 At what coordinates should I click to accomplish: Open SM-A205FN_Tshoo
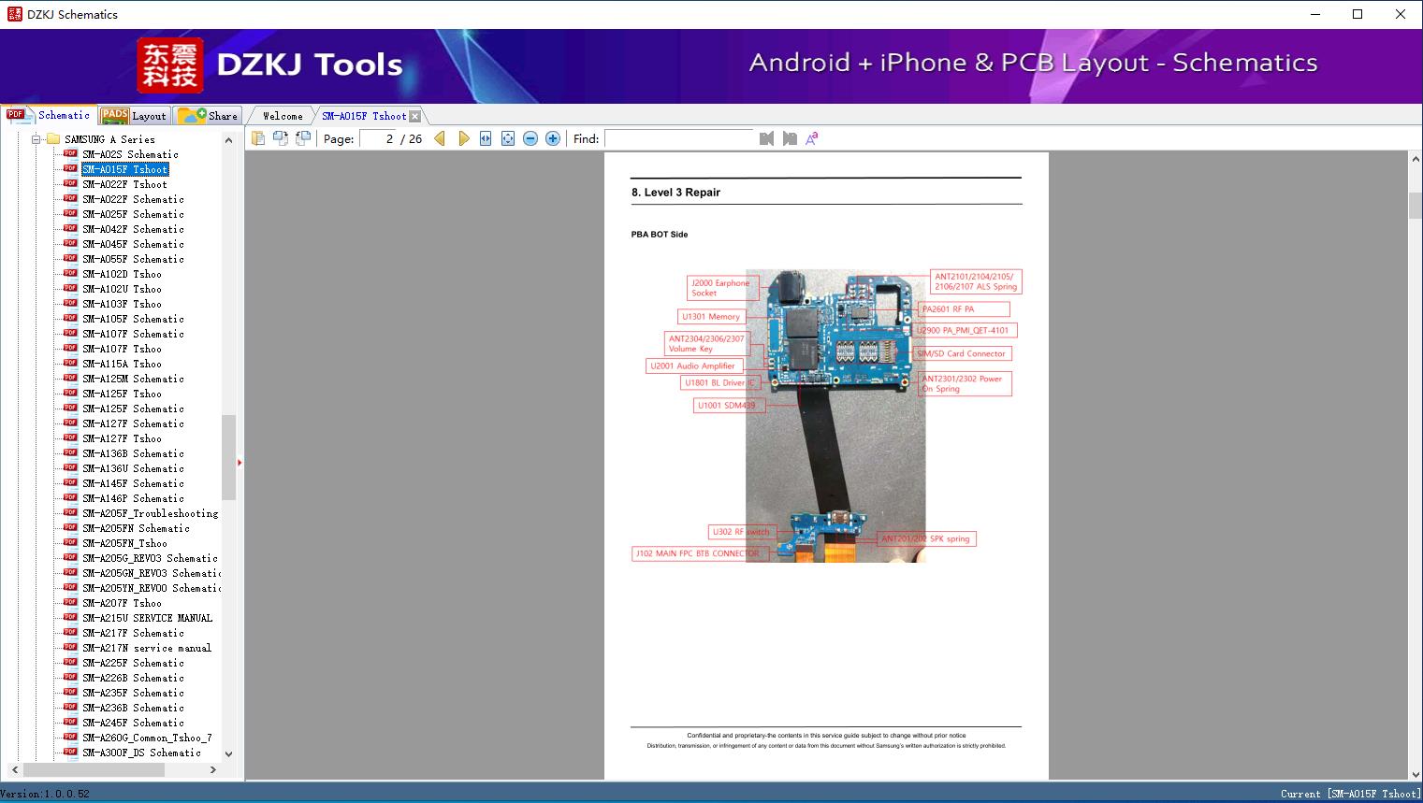pos(124,543)
